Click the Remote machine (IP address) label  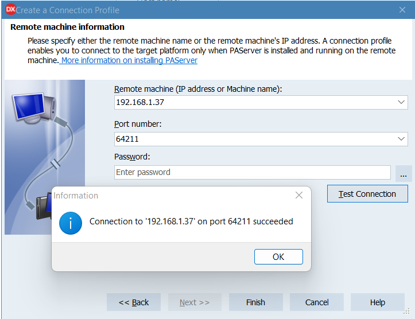point(198,89)
